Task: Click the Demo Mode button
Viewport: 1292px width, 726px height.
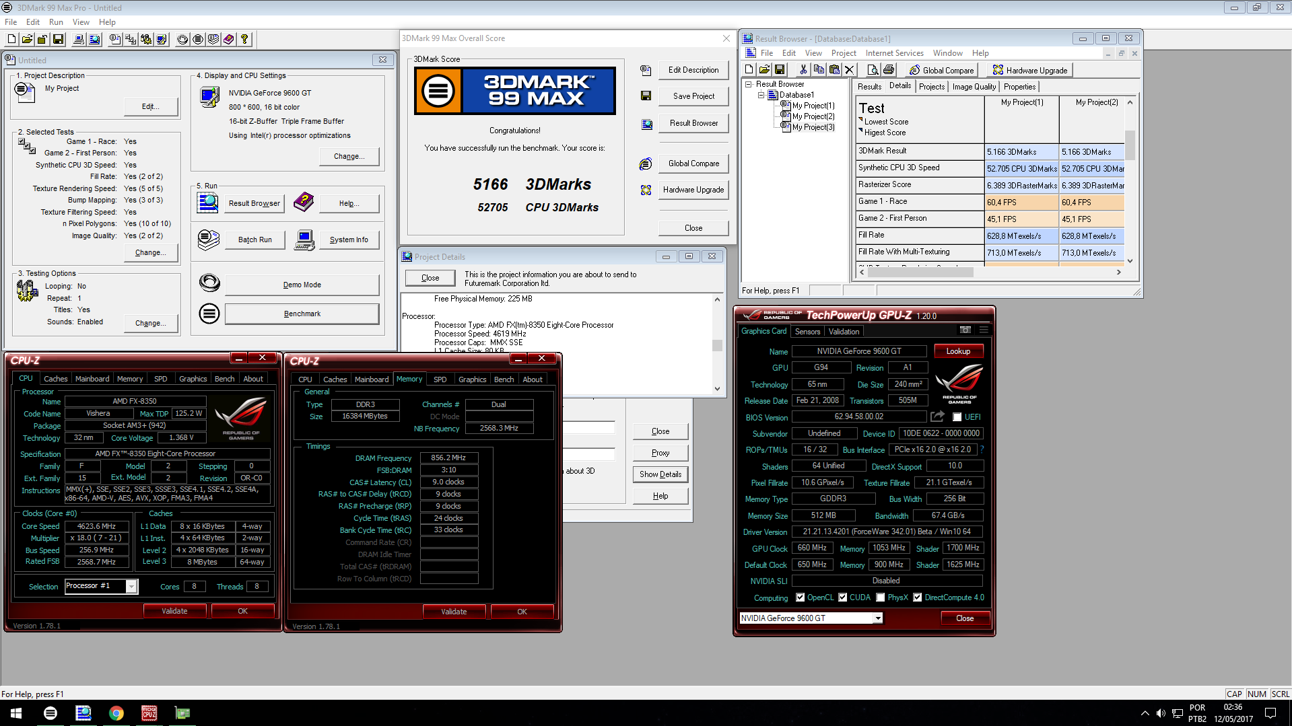Action: 302,285
